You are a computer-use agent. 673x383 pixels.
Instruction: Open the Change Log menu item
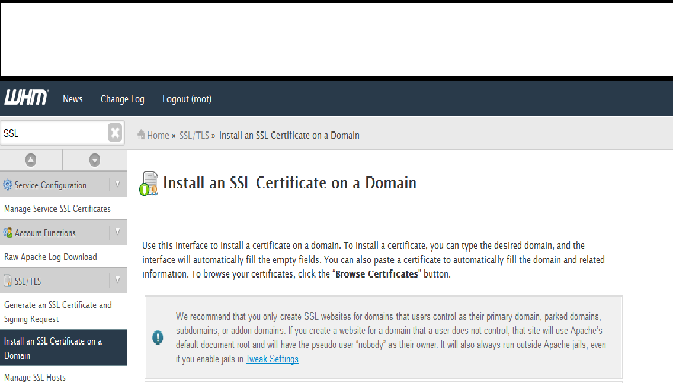(x=122, y=99)
